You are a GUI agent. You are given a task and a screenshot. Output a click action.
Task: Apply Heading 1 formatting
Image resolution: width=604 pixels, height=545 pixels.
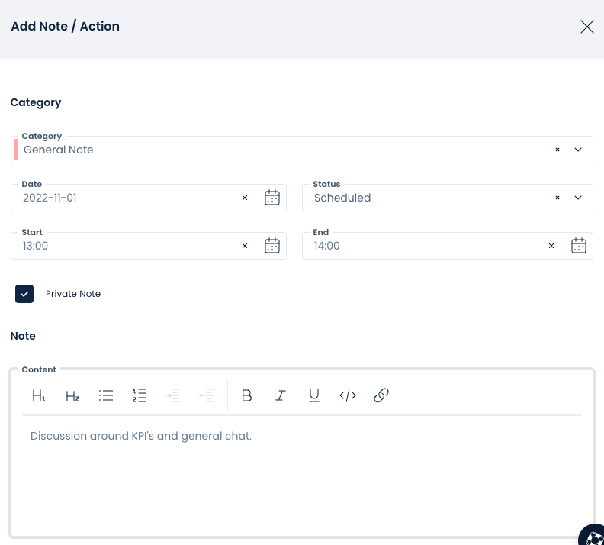(39, 395)
